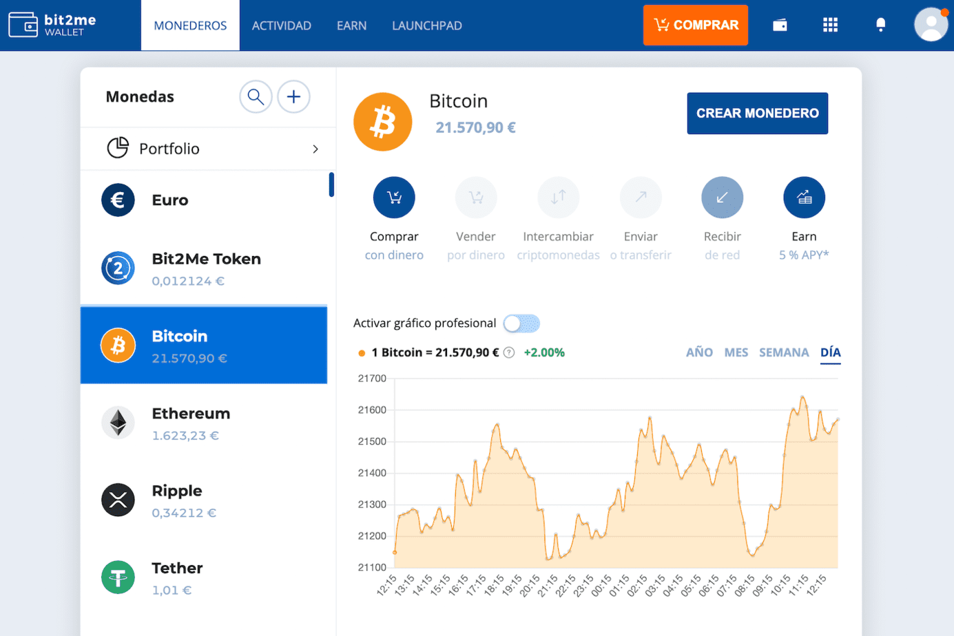Click Recibir de red icon
Viewport: 954px width, 636px height.
point(722,198)
